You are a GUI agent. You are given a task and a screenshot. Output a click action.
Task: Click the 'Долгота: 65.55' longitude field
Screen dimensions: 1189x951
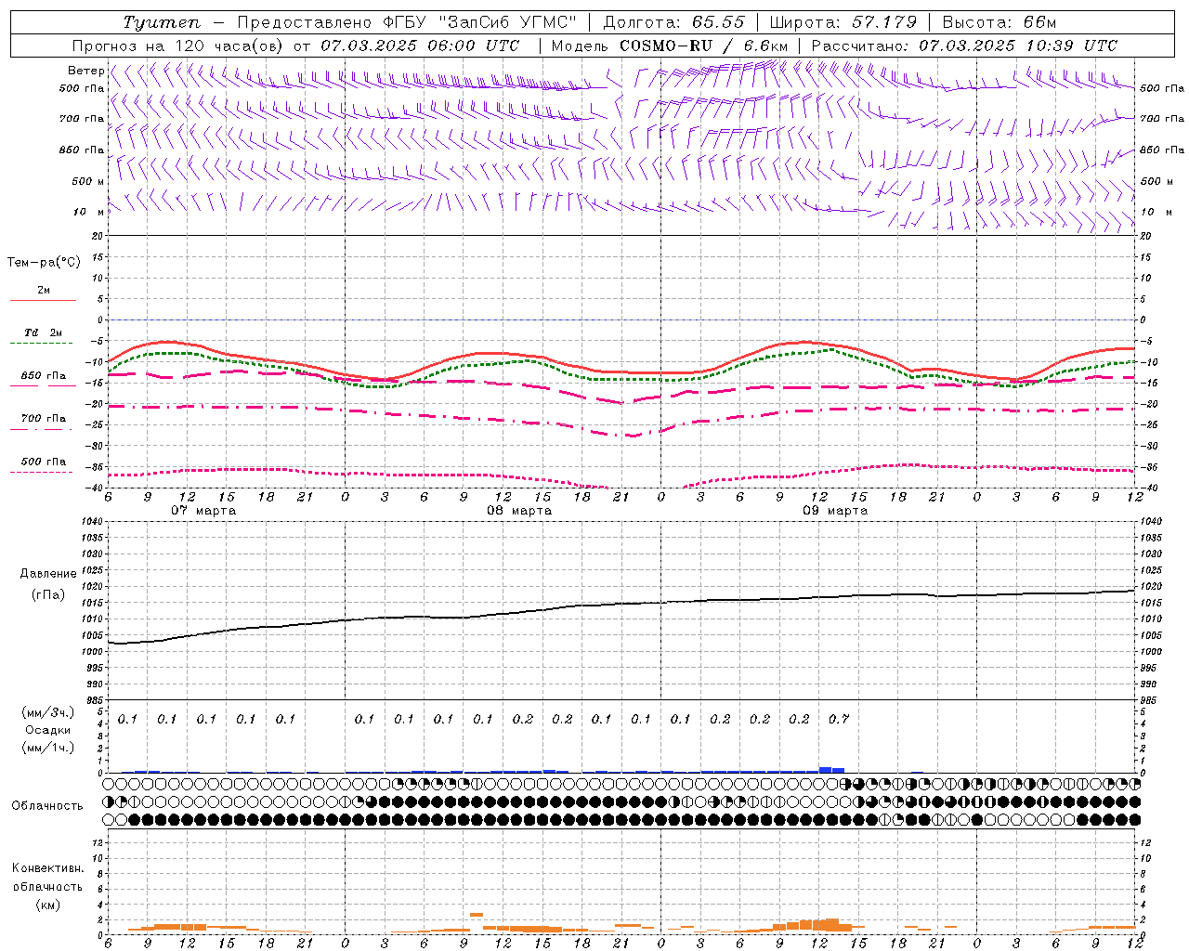(674, 22)
